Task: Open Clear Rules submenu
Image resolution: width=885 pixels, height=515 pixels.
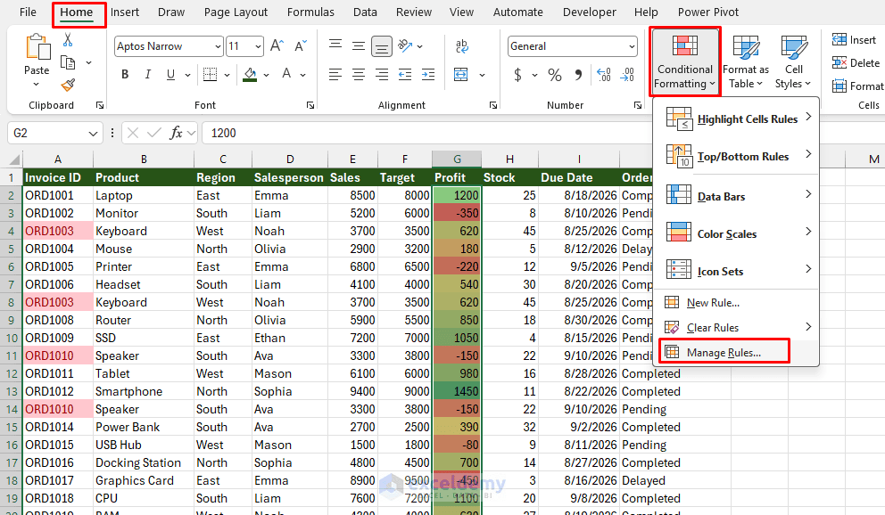Action: (736, 327)
